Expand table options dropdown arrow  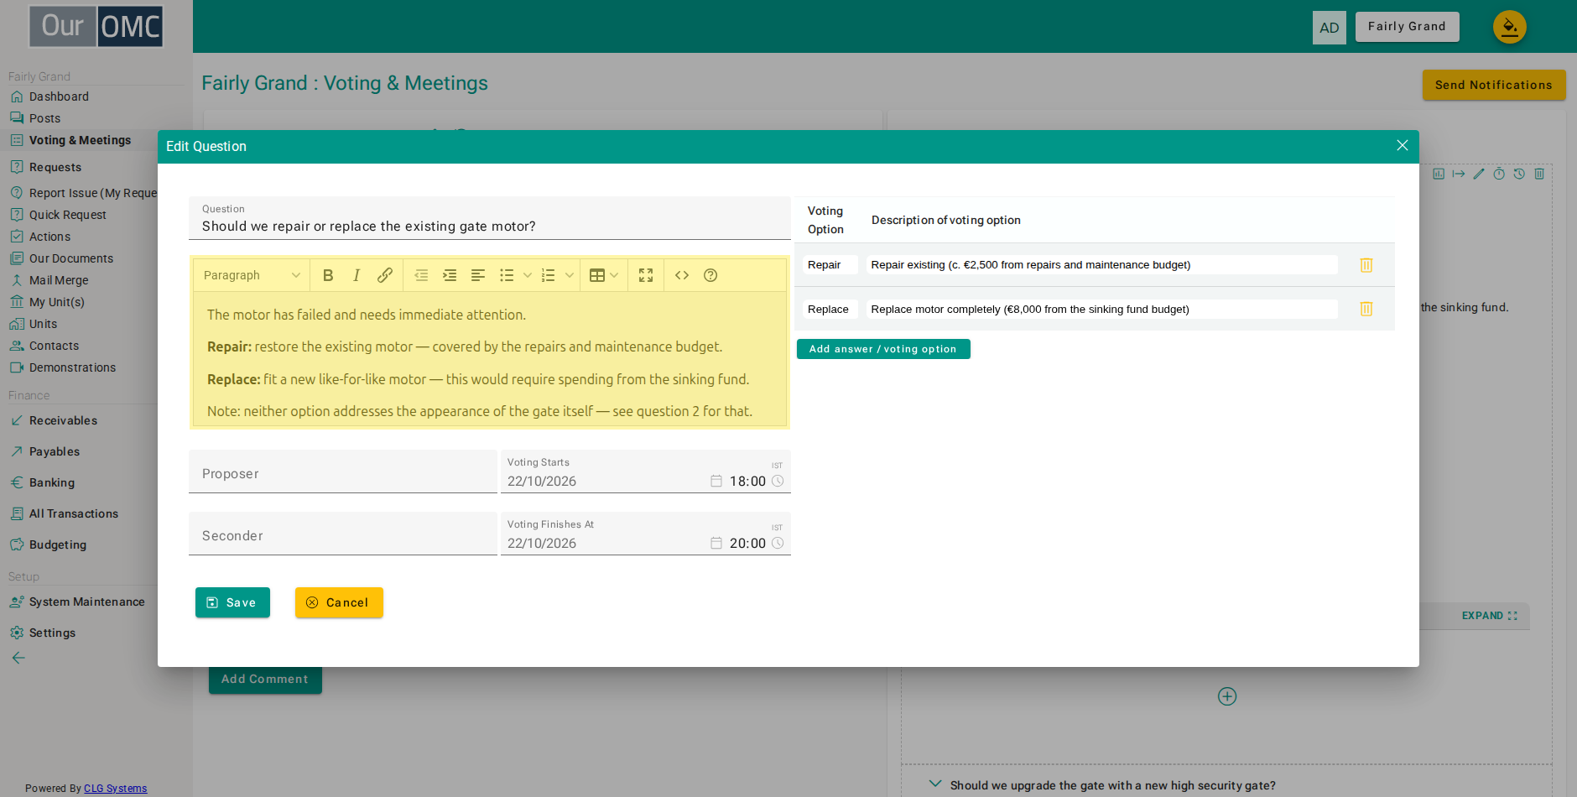[x=615, y=275]
